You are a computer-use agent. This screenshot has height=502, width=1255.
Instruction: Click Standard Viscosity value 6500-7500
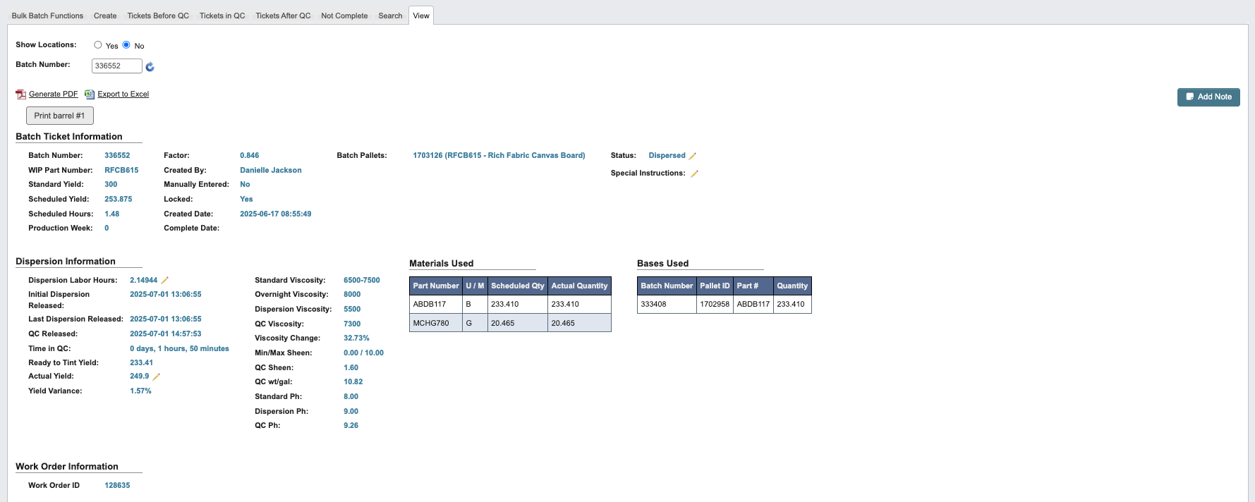tap(361, 281)
